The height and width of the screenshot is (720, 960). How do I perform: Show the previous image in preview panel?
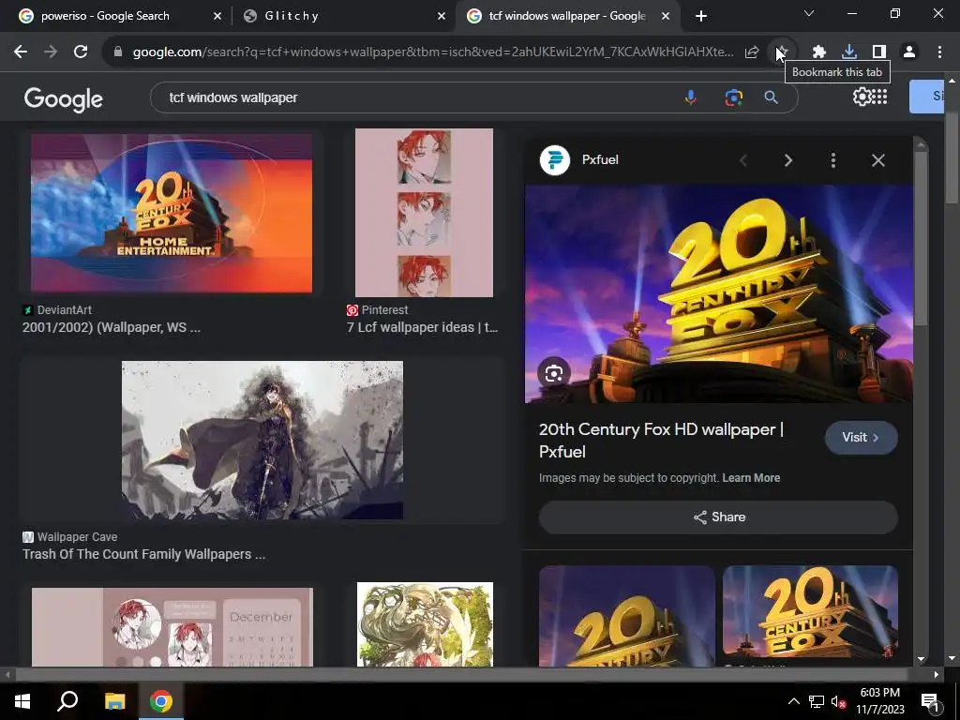tap(743, 160)
